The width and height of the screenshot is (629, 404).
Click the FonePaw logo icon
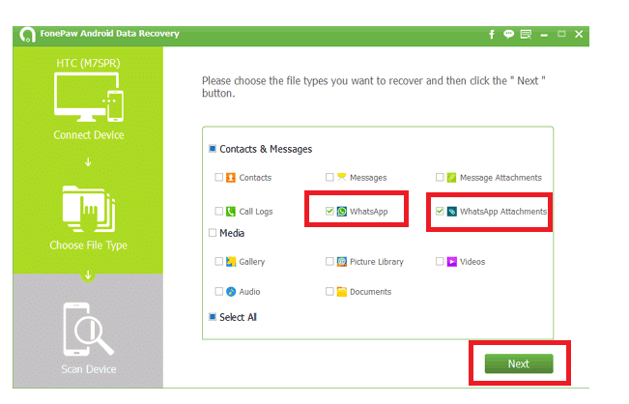pyautogui.click(x=27, y=35)
